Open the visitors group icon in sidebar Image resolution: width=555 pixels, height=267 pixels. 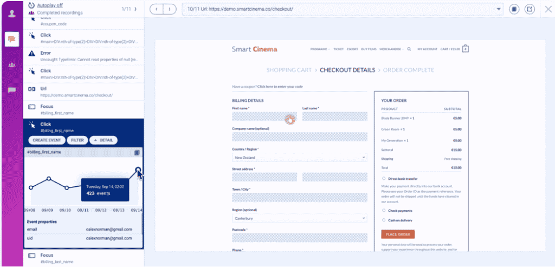point(12,65)
